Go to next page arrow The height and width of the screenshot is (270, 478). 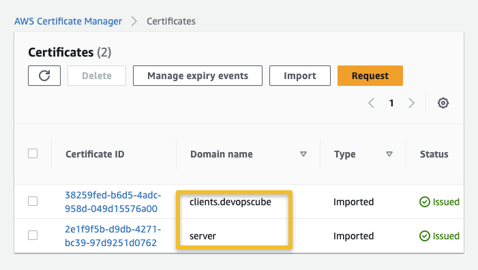(x=412, y=103)
